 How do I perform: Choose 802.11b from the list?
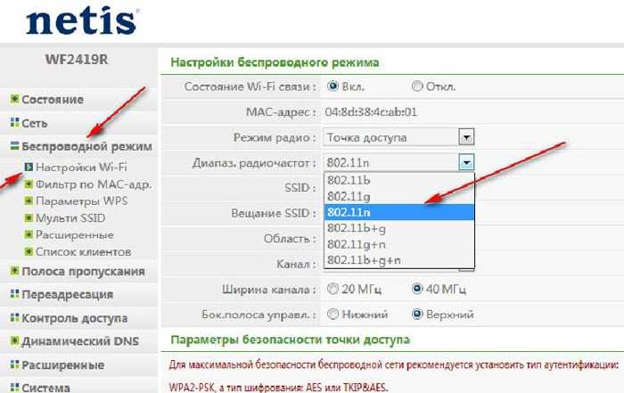(399, 180)
